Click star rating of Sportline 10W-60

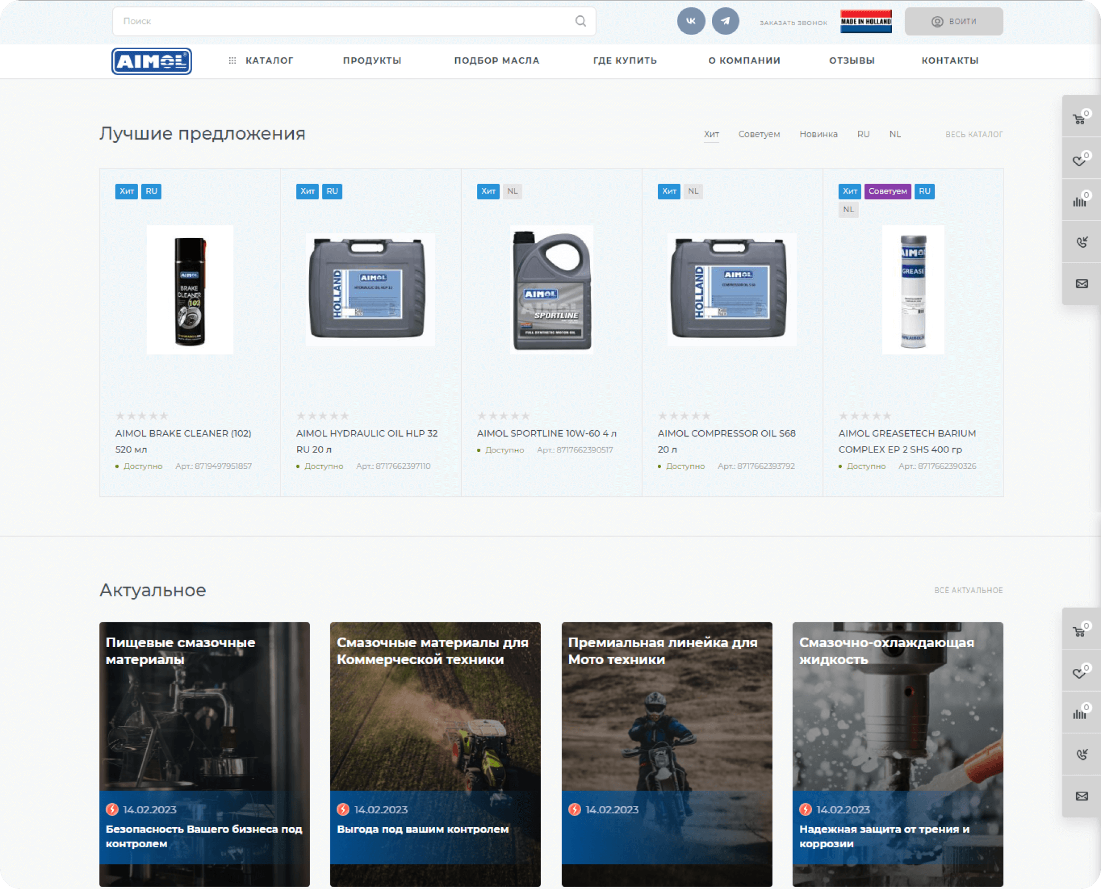coord(503,416)
